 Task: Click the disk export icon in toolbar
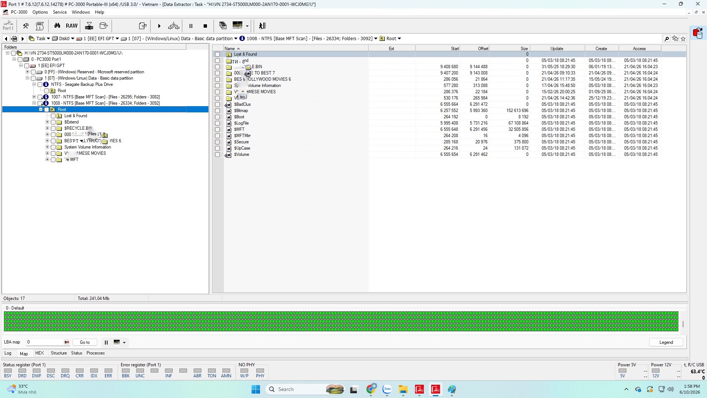point(104,26)
